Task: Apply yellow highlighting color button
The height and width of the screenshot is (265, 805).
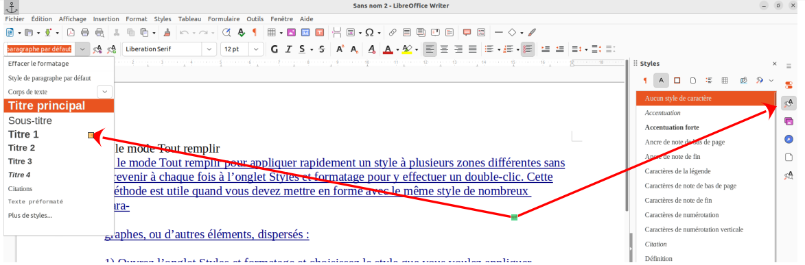Action: [x=406, y=49]
